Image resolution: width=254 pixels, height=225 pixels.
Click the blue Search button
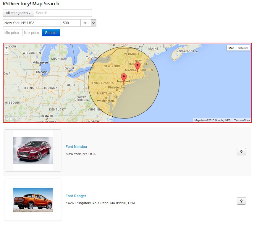coord(51,33)
